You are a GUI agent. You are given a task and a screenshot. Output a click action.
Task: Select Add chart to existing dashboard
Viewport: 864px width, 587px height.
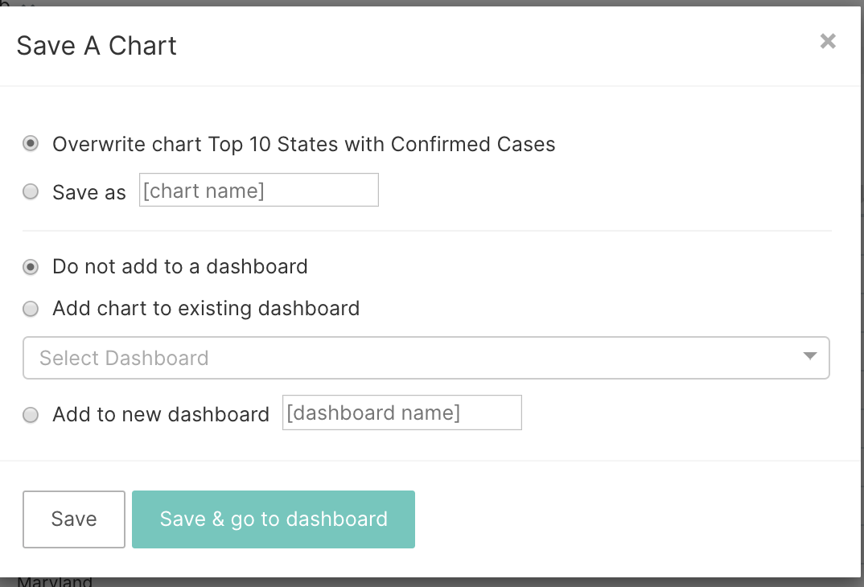click(30, 309)
